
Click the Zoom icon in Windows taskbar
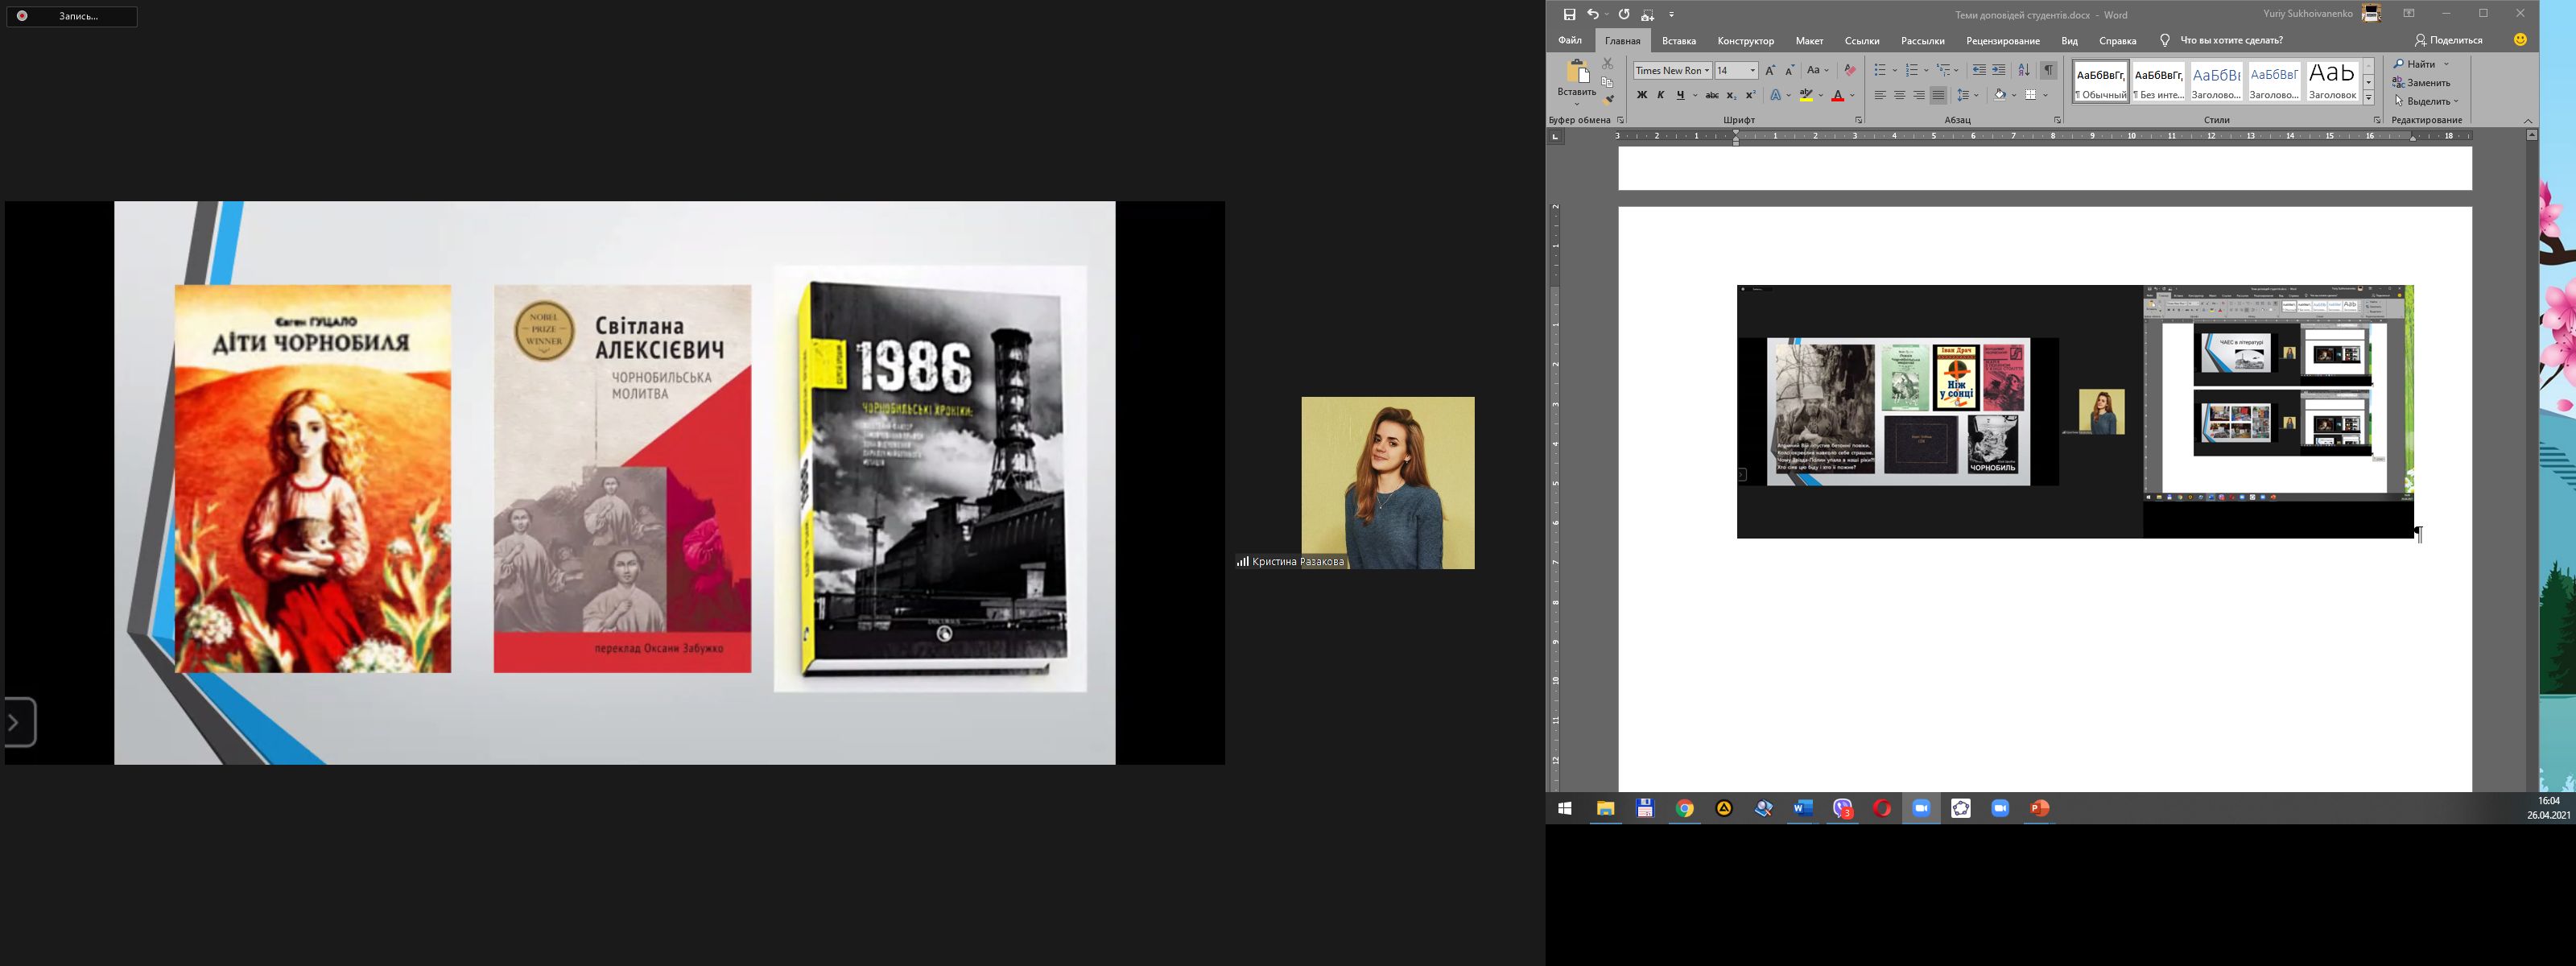click(1921, 808)
